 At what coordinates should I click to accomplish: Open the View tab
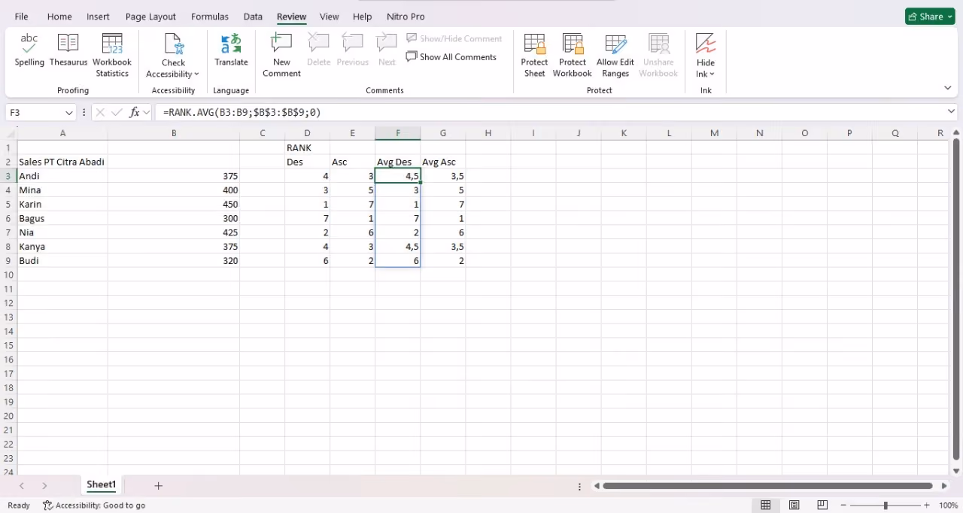pyautogui.click(x=329, y=17)
